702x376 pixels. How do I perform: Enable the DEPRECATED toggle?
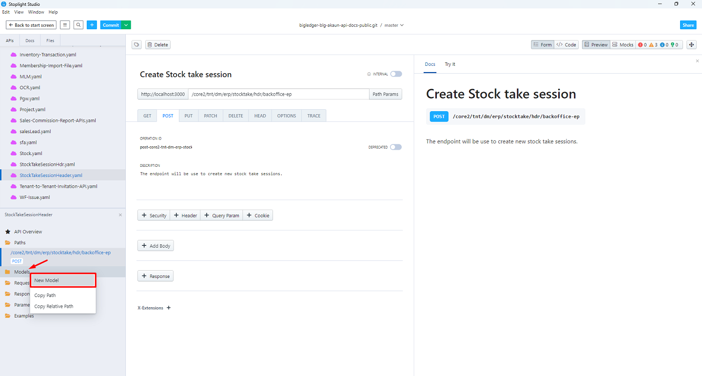(x=396, y=147)
